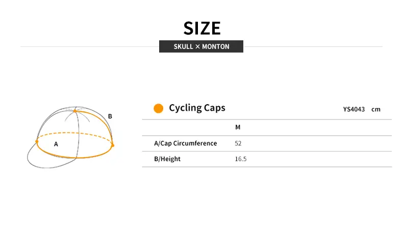Screen dimensions: 403x226
Task: Click the letter B beside the cap diagram
Action: pos(110,116)
